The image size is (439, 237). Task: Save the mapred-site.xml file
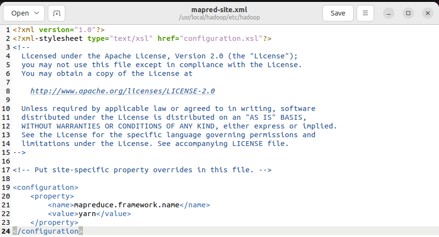(338, 13)
